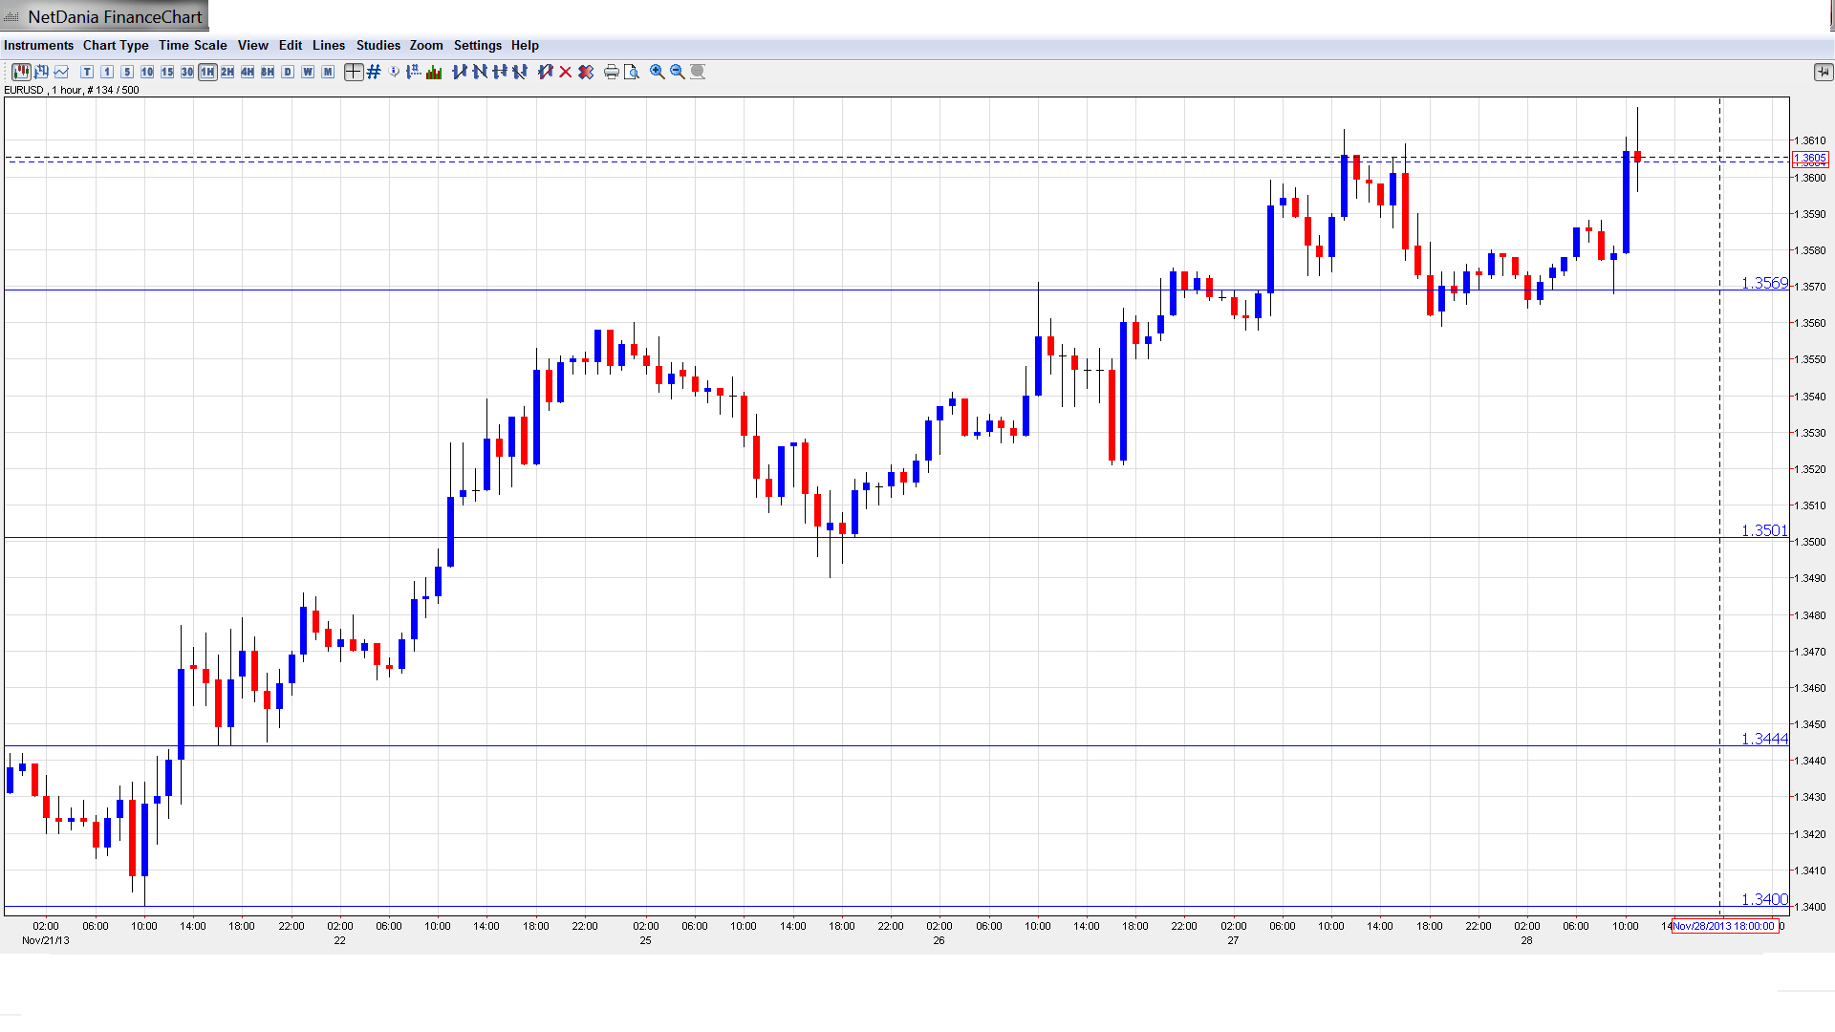The height and width of the screenshot is (1032, 1835).
Task: Toggle the crosshair cursor tool
Action: pyautogui.click(x=353, y=72)
